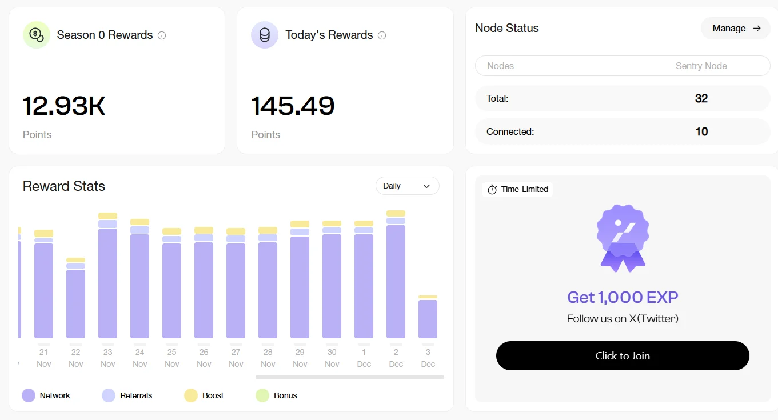Click the purple award ribbon badge
Viewport: 778px width, 420px height.
[623, 238]
